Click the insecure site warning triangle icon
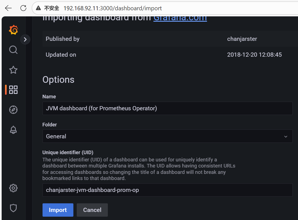The image size is (298, 220). click(38, 8)
